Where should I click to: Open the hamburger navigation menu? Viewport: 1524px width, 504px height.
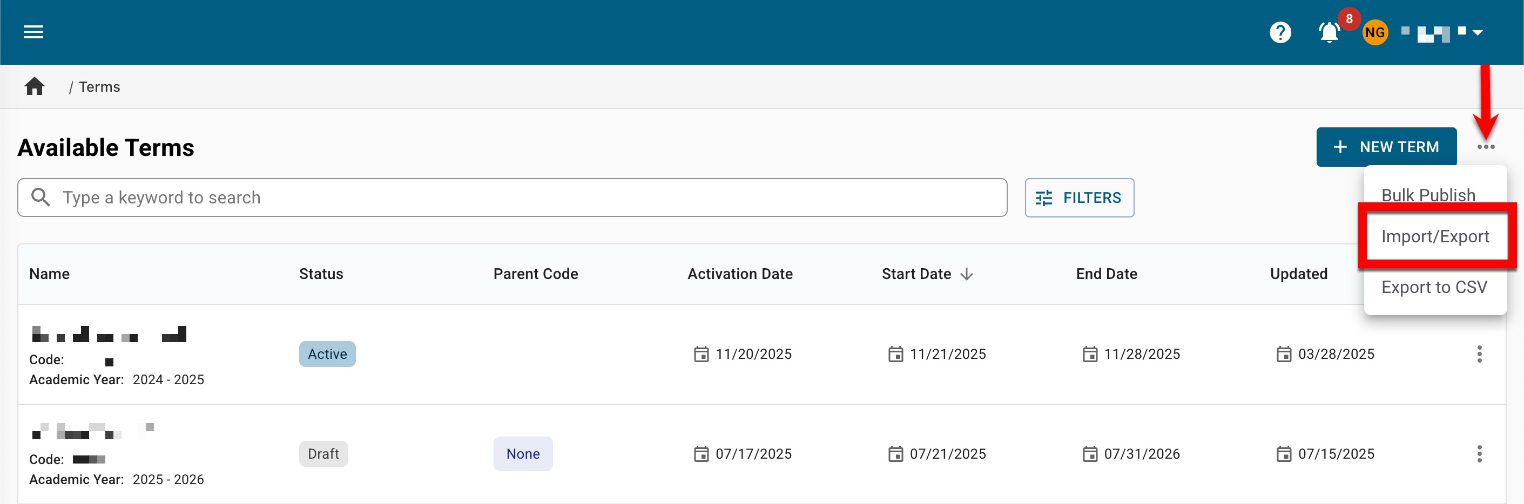point(33,32)
